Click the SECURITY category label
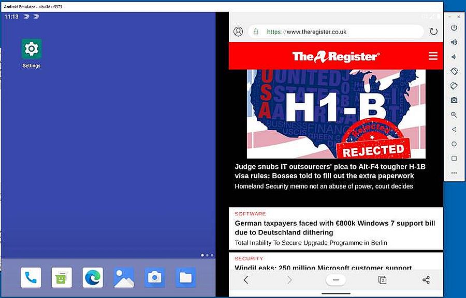The image size is (466, 298). pyautogui.click(x=249, y=259)
